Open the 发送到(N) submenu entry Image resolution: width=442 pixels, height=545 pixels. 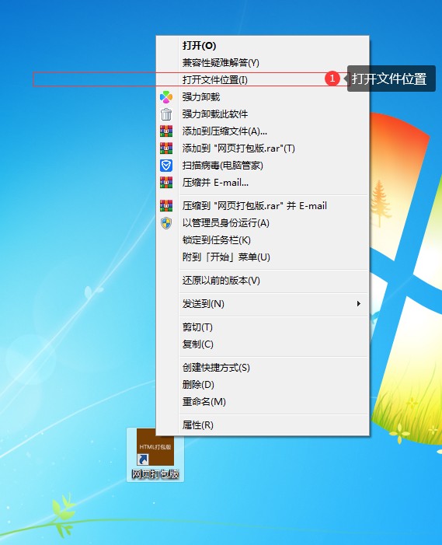263,304
